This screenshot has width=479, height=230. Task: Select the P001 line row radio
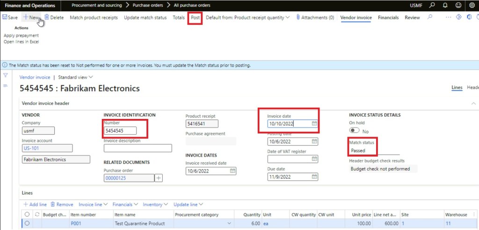pos(27,223)
